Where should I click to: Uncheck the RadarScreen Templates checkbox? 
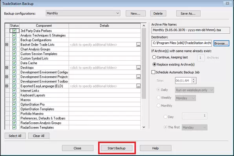click(14, 127)
